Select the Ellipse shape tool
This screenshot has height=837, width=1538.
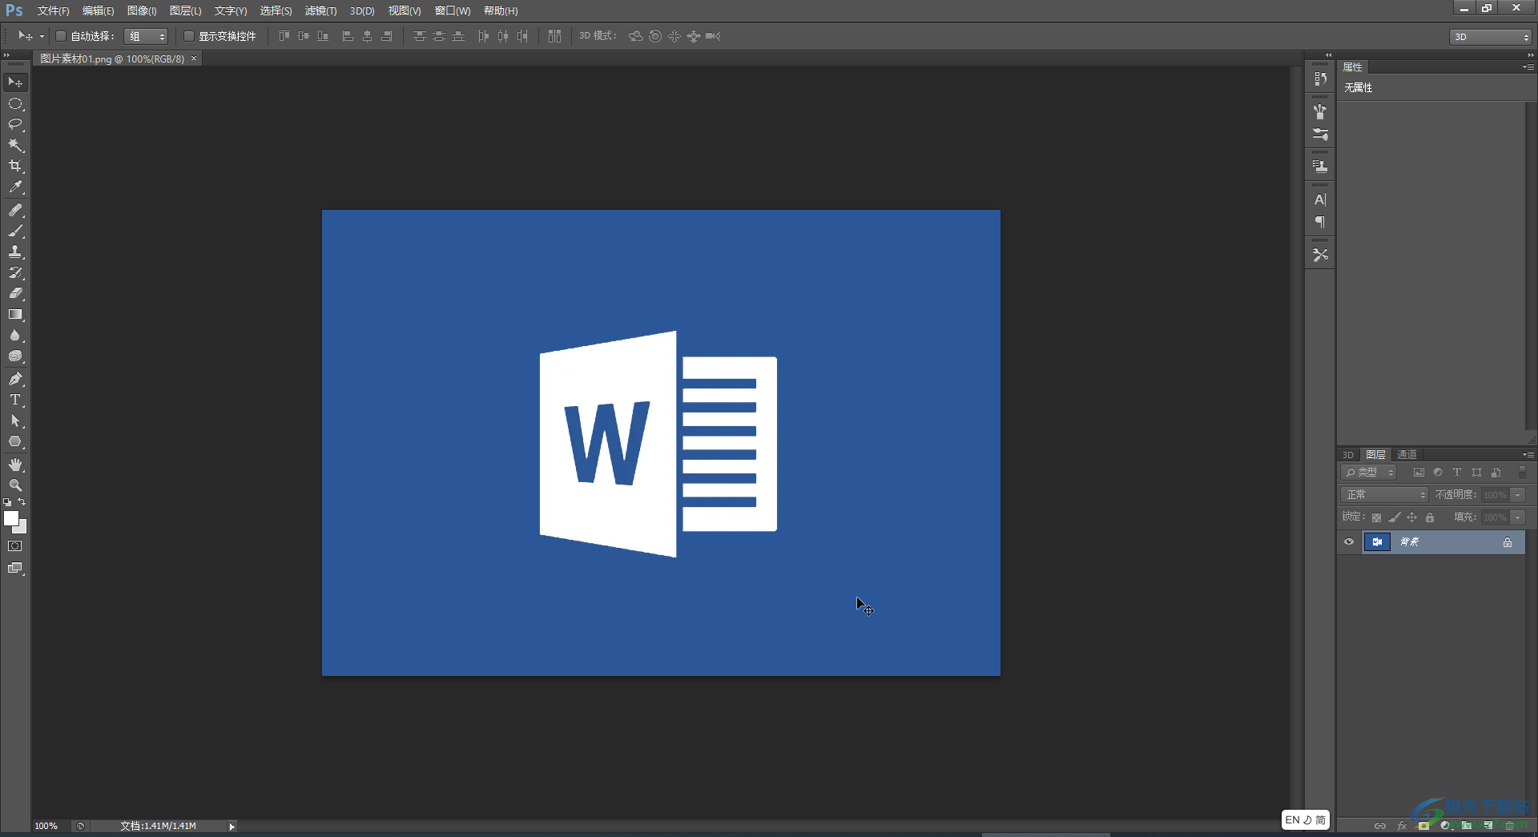click(x=15, y=441)
